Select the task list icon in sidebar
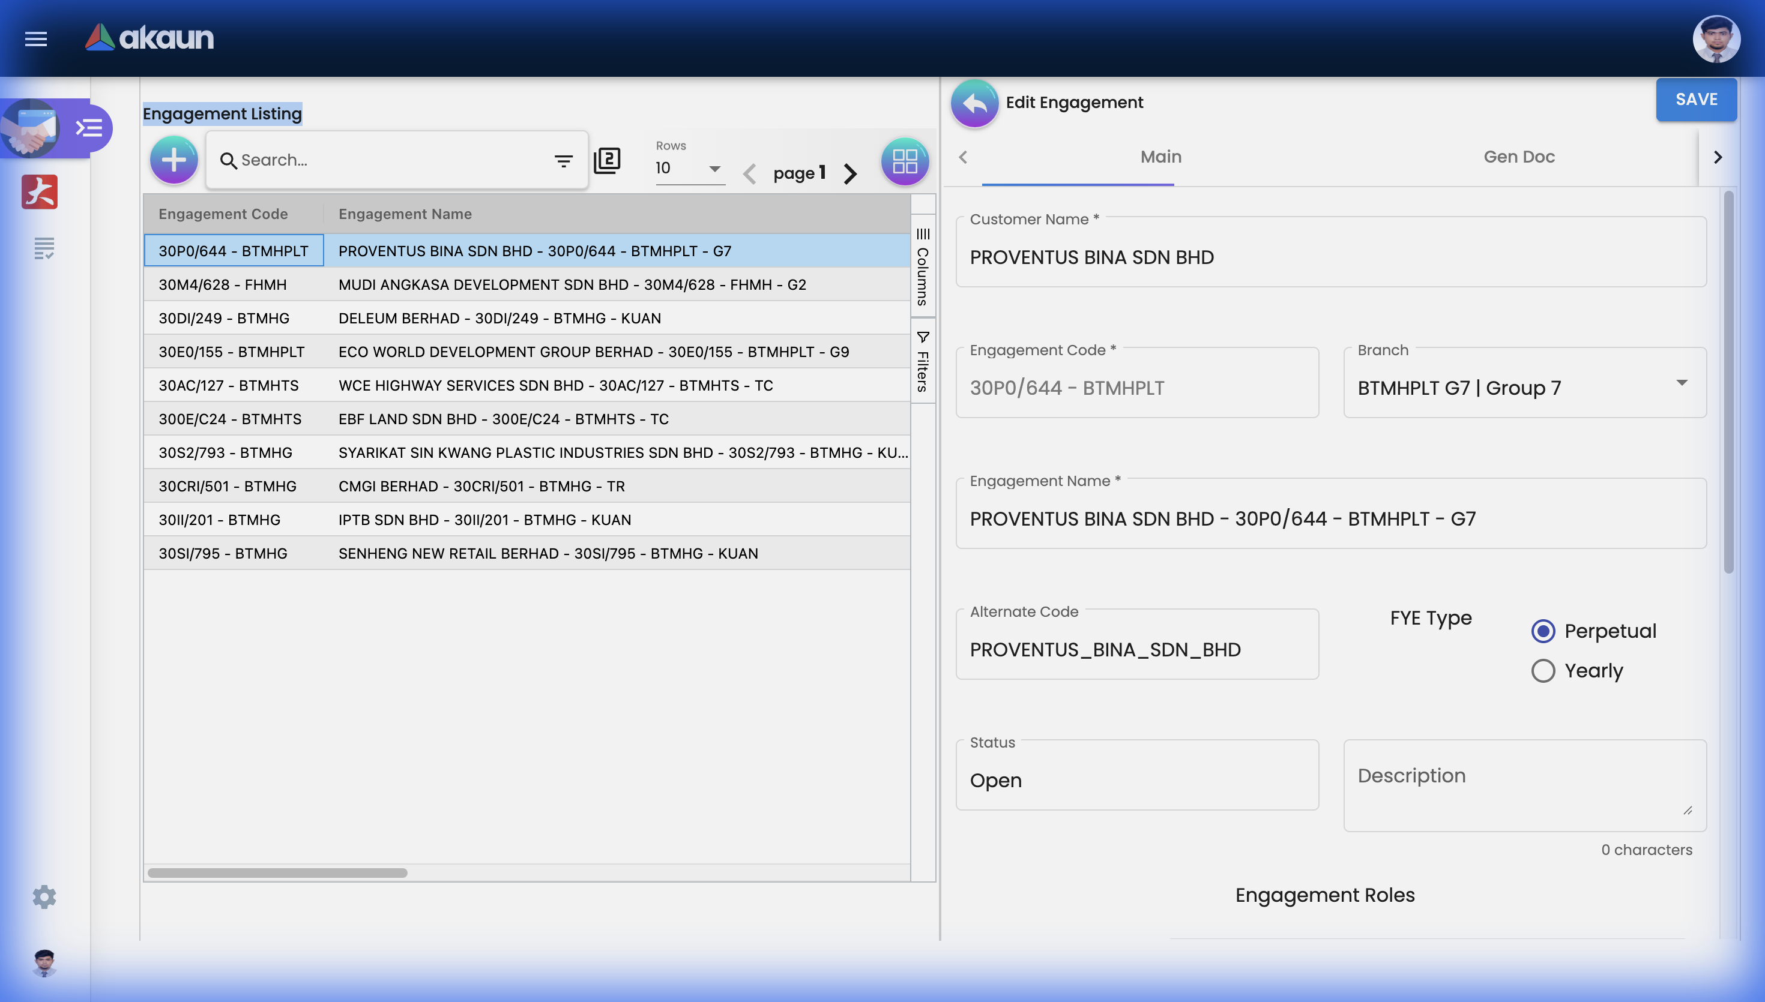This screenshot has height=1002, width=1765. tap(44, 247)
